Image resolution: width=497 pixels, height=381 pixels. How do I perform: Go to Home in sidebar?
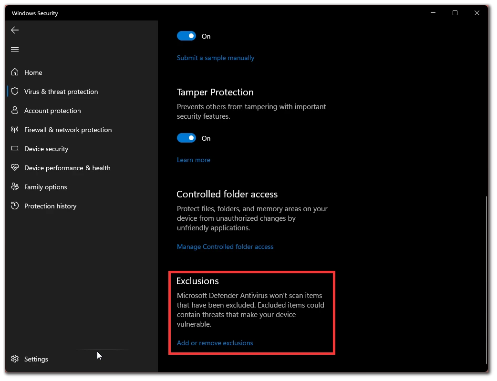click(x=33, y=72)
